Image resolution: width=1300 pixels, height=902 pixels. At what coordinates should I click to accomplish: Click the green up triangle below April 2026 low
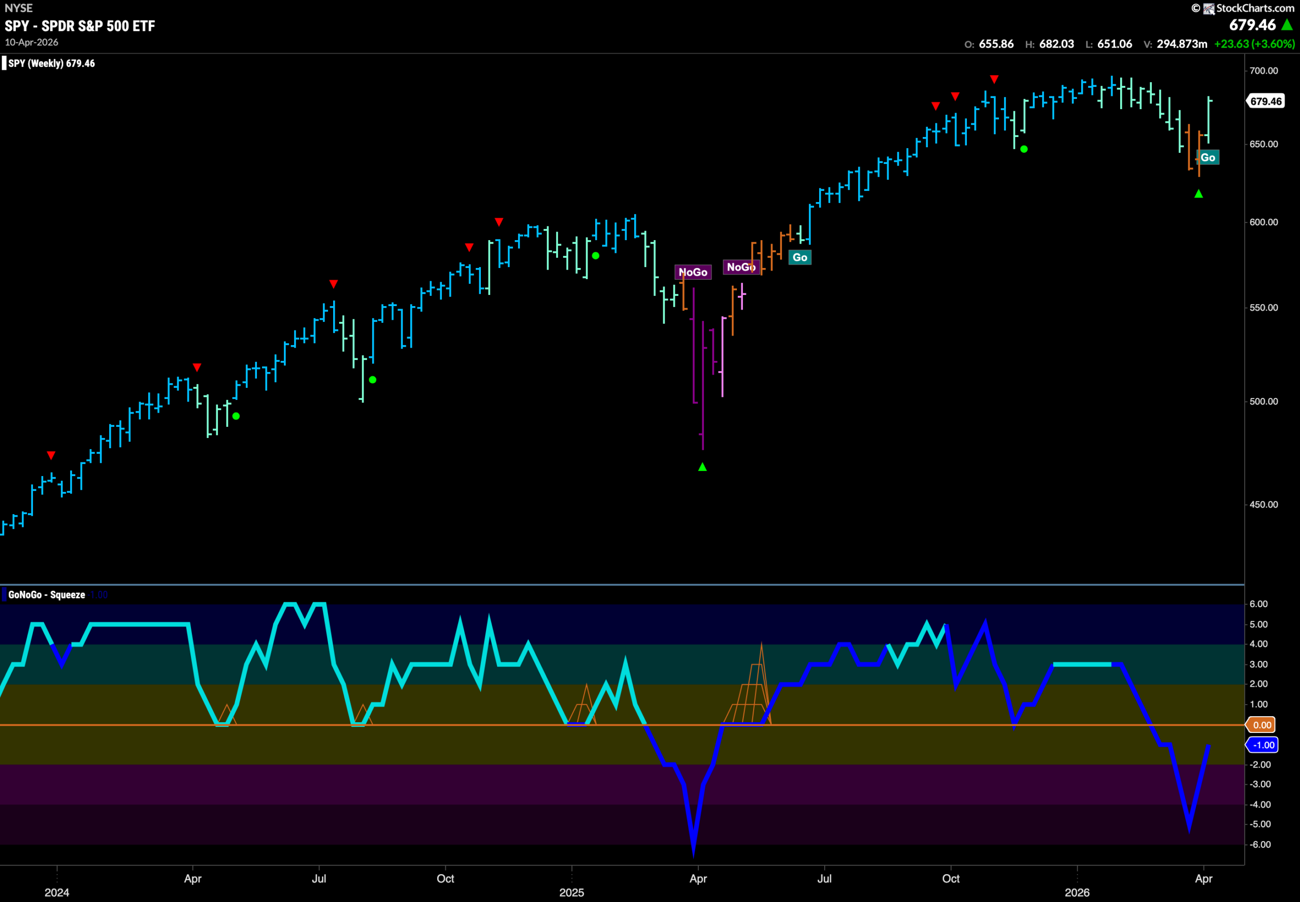click(x=1198, y=194)
